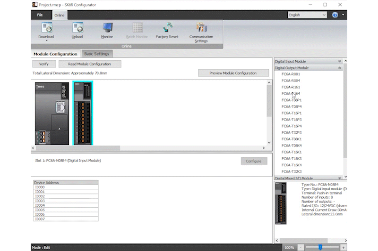
Task: Click the details pane right scroll arrow
Action: point(345,240)
